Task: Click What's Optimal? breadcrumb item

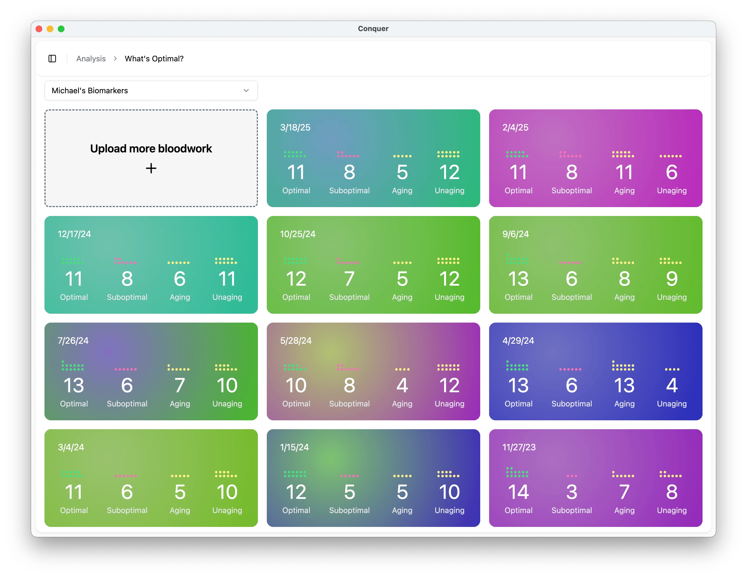Action: (154, 59)
